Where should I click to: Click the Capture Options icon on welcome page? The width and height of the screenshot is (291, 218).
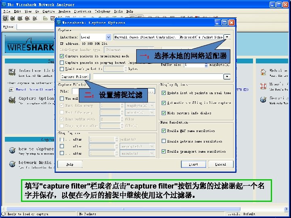click(12, 100)
